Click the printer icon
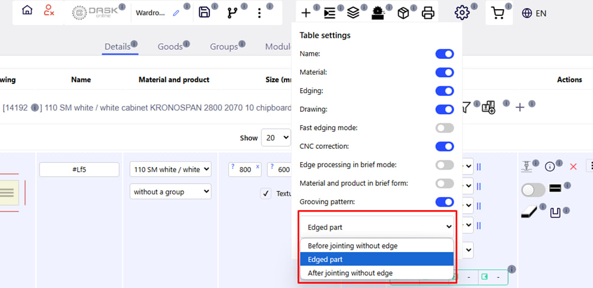 point(428,13)
